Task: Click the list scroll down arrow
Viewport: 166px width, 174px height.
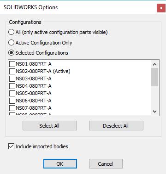Action: 154,112
